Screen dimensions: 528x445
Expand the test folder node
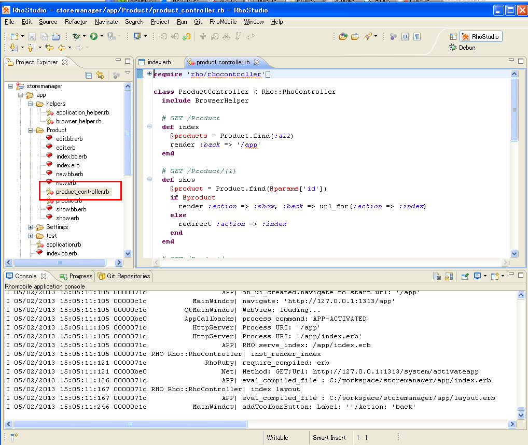[30, 236]
